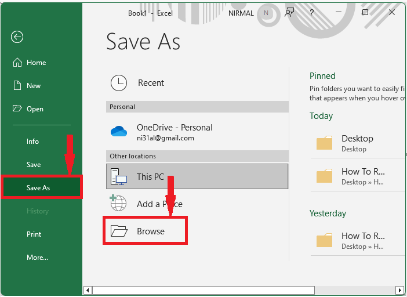Click the This PC computer icon
407x297 pixels.
(x=119, y=176)
